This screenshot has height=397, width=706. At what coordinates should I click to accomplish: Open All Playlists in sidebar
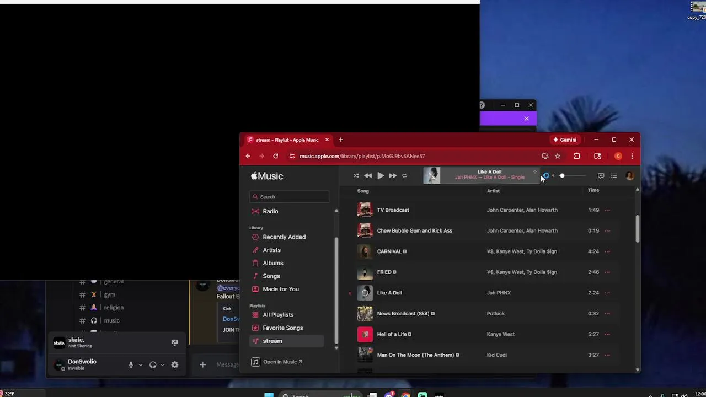[278, 315]
